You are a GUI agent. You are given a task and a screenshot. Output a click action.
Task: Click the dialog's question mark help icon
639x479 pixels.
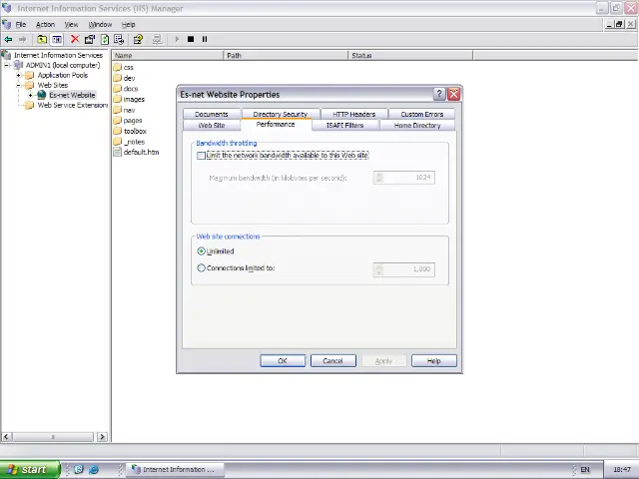point(439,94)
